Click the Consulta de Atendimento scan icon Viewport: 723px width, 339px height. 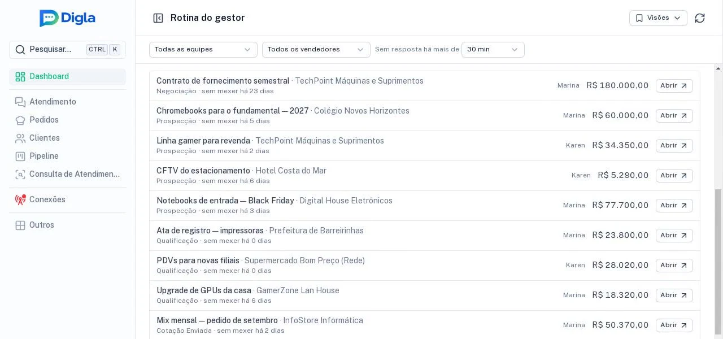click(20, 174)
